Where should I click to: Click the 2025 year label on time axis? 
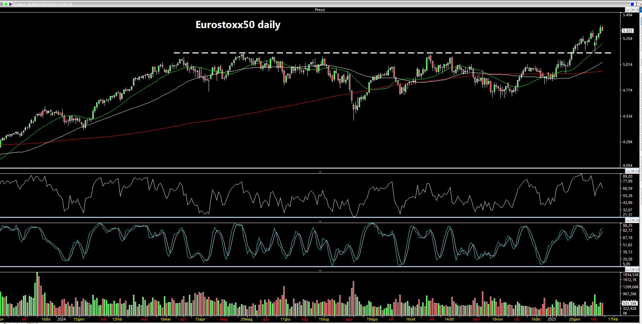tap(552, 319)
